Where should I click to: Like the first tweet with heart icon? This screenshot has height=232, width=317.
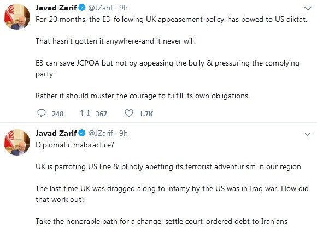coord(129,113)
